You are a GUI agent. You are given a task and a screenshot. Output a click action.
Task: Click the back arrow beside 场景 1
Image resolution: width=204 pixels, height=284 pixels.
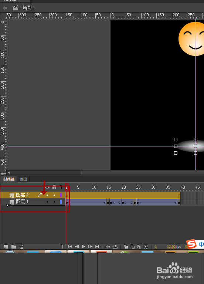(5, 8)
